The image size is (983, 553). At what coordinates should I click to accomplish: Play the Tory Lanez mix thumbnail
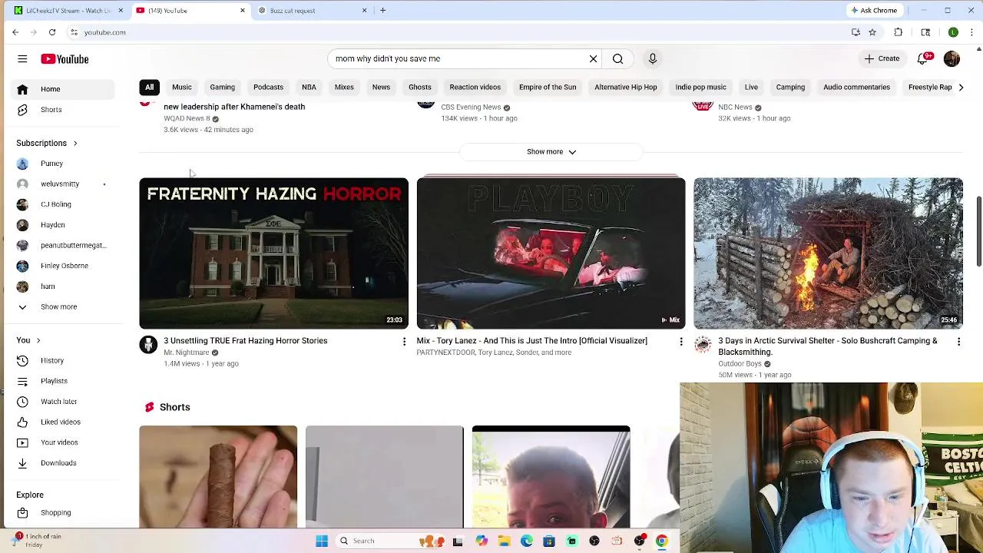551,253
